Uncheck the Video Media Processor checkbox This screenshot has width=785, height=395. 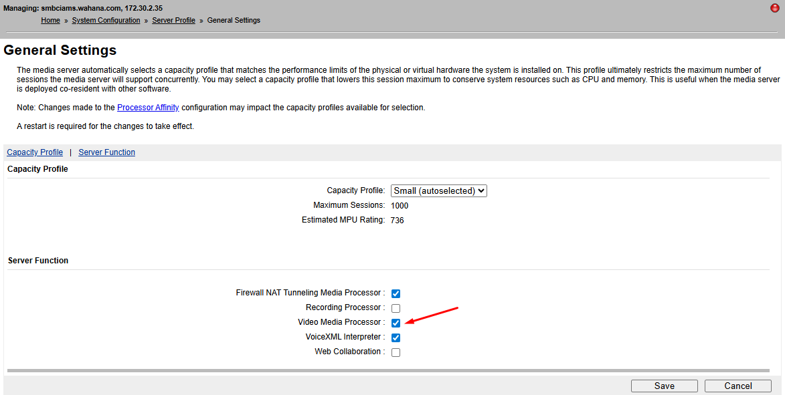[x=396, y=323]
